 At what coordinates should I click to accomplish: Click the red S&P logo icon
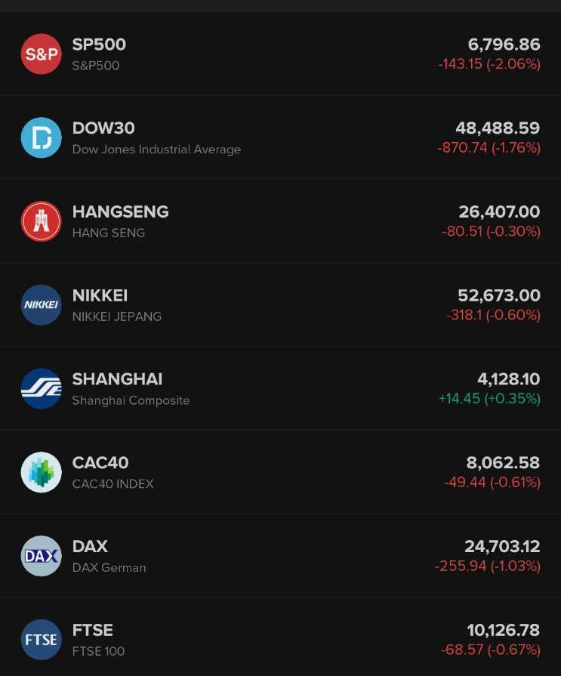point(41,54)
